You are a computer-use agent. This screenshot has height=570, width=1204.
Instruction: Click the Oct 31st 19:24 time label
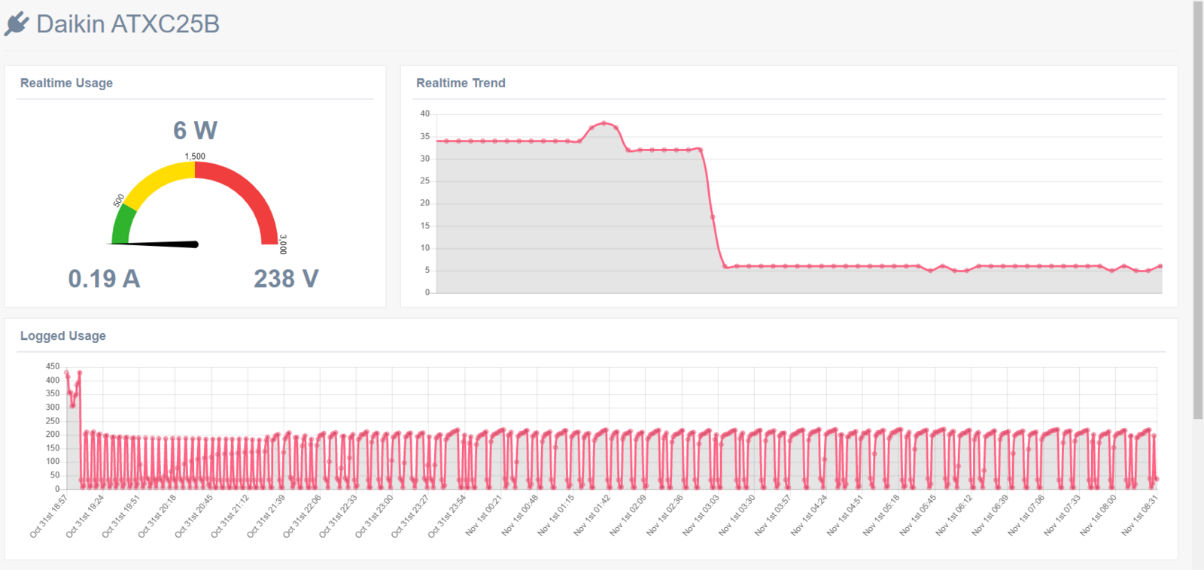click(x=85, y=516)
